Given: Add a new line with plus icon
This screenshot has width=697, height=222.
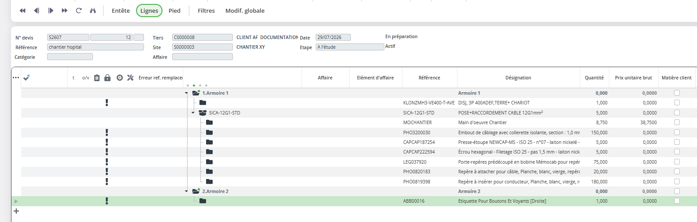Looking at the screenshot, I should [16, 211].
